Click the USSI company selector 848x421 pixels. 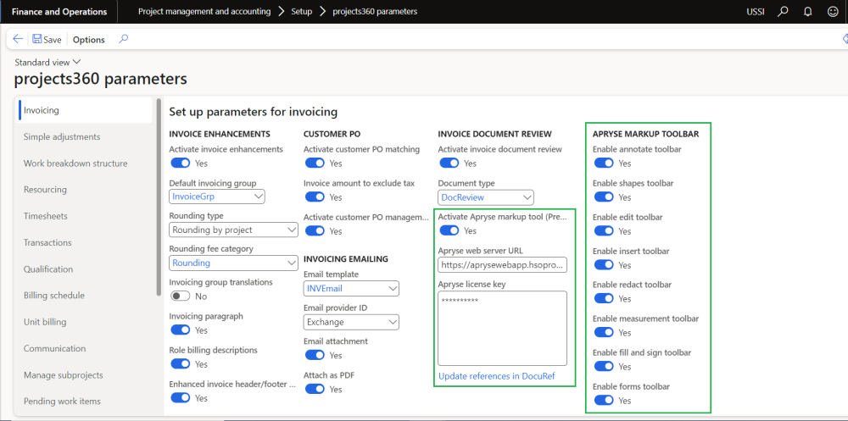point(755,12)
